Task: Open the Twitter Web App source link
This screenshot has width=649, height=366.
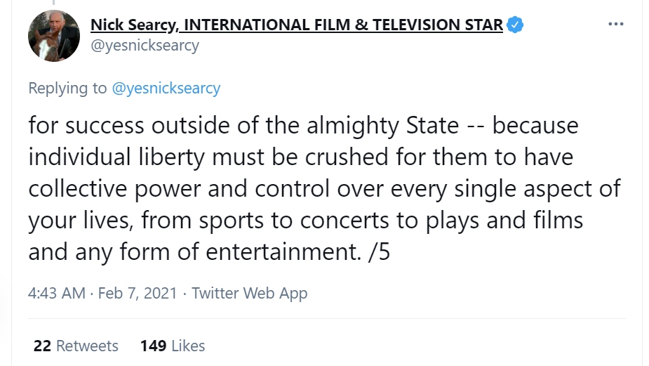Action: point(250,293)
